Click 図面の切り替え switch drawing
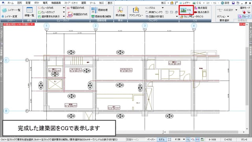The image size is (252, 142). point(155,17)
